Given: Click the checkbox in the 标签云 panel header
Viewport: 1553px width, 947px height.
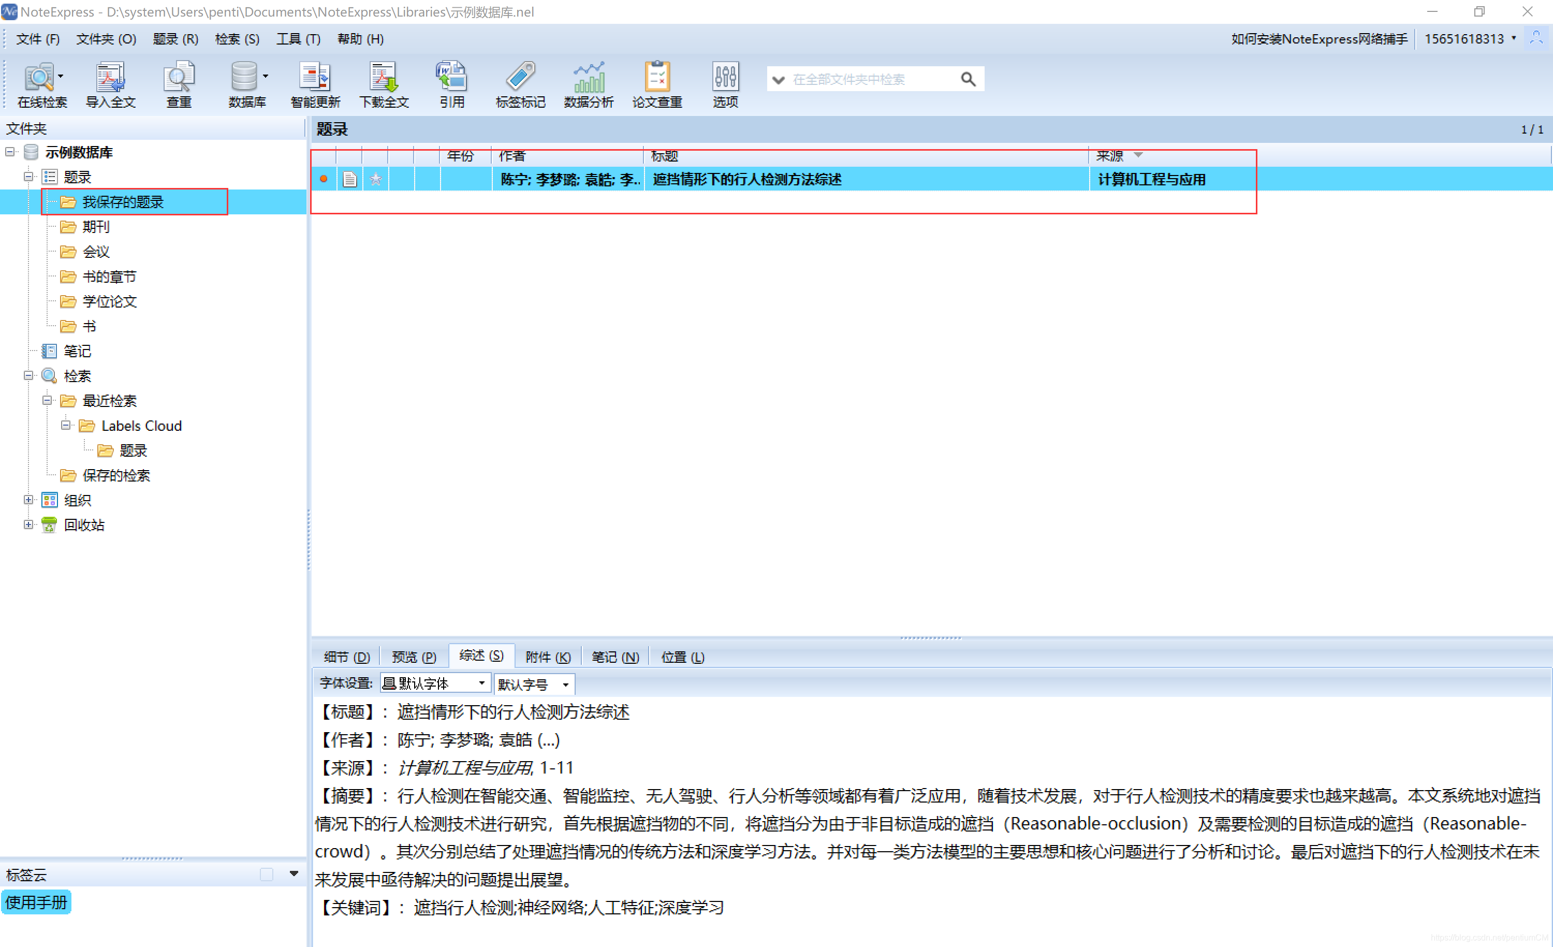Looking at the screenshot, I should [x=266, y=874].
